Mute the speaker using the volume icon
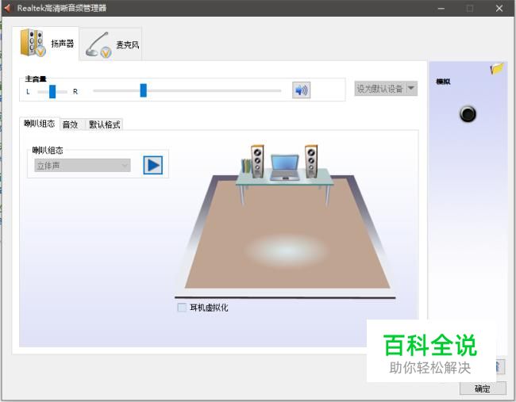Screen dimensions: 516x402 [x=301, y=90]
